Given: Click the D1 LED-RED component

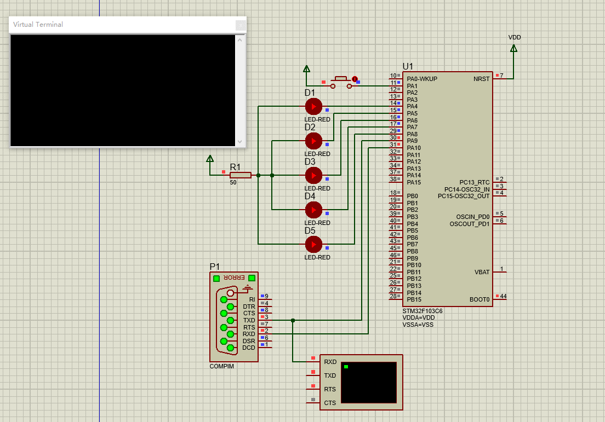Looking at the screenshot, I should 313,106.
